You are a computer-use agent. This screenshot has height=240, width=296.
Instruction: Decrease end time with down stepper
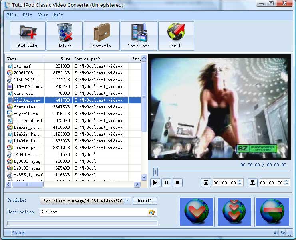(x=287, y=184)
